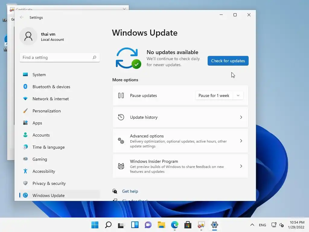The height and width of the screenshot is (232, 309).
Task: Click the Time & language clock icon
Action: pos(25,147)
